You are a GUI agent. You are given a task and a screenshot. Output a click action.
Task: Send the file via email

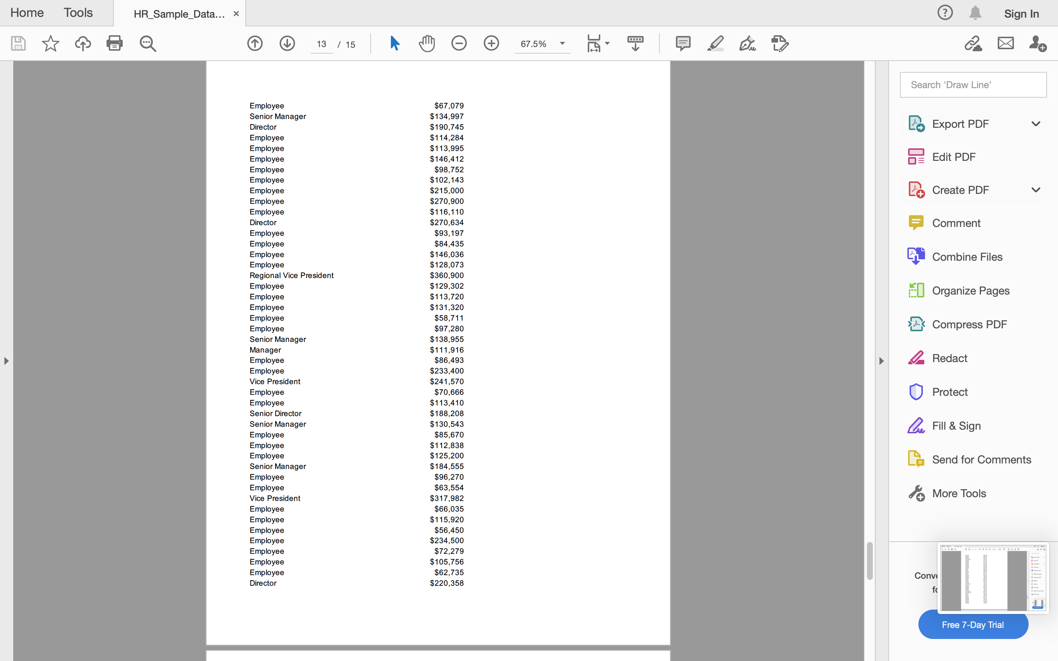coord(1005,43)
